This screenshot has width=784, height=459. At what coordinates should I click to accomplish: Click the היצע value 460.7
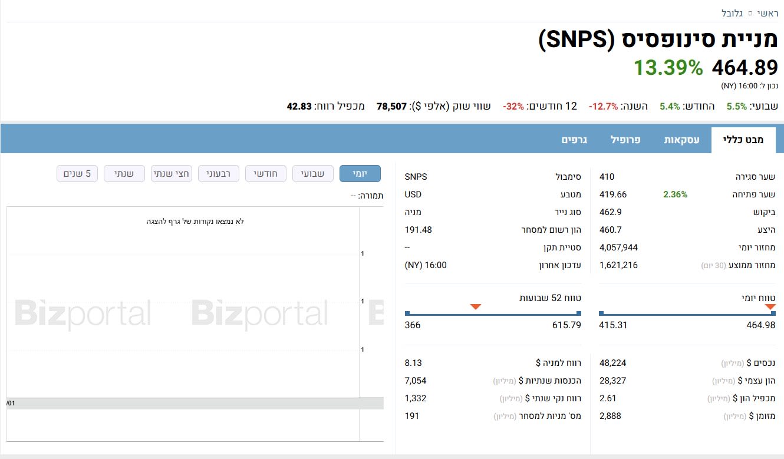(x=610, y=230)
